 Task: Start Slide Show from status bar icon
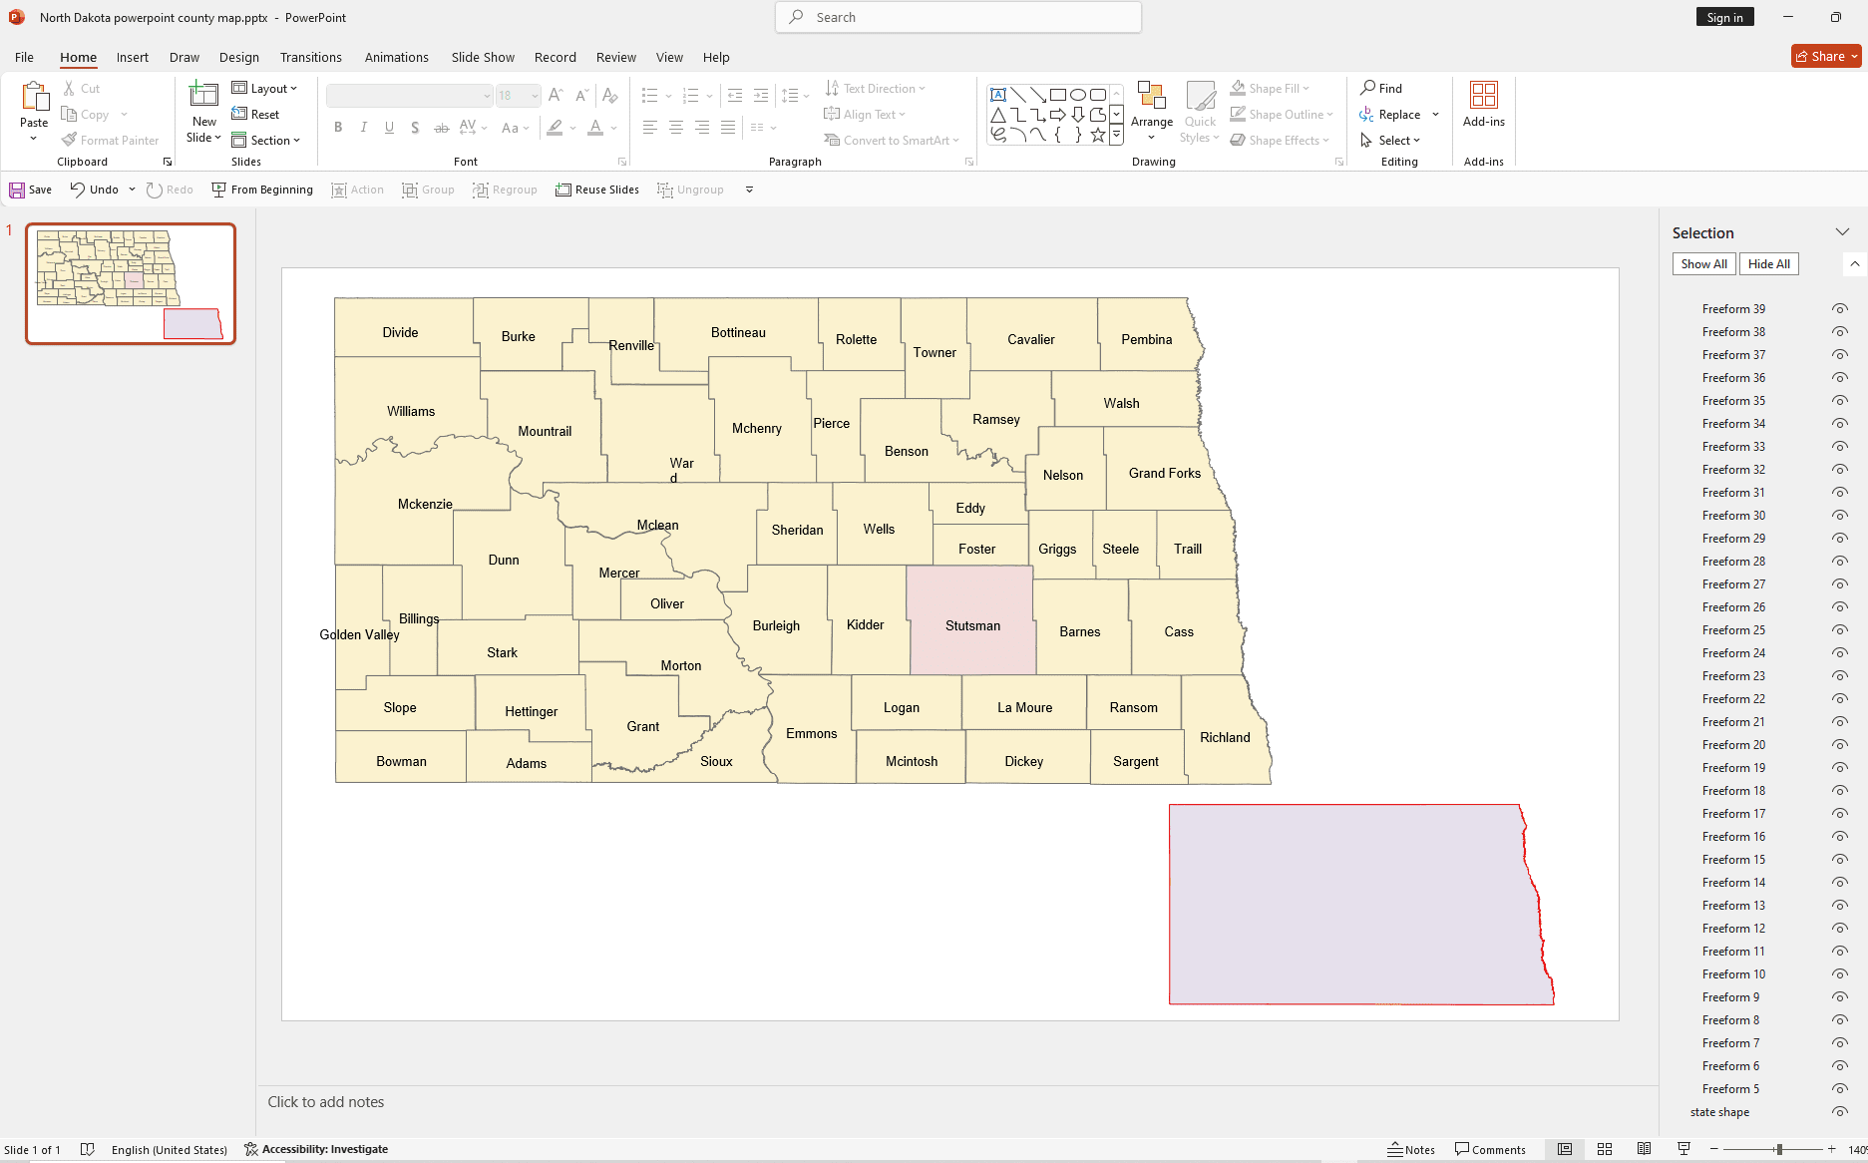tap(1684, 1149)
